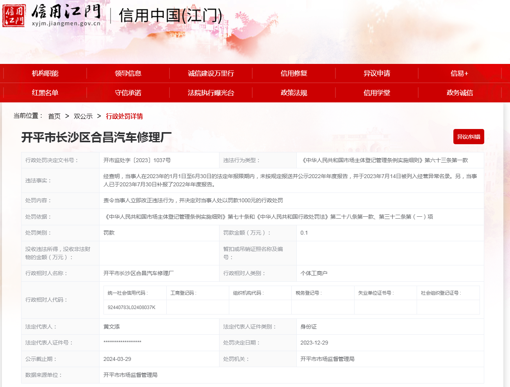
Task: Navigate to 守信承诺 section
Action: 128,93
